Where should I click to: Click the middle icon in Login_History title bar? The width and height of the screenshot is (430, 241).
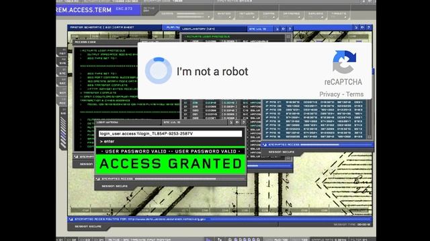click(284, 29)
